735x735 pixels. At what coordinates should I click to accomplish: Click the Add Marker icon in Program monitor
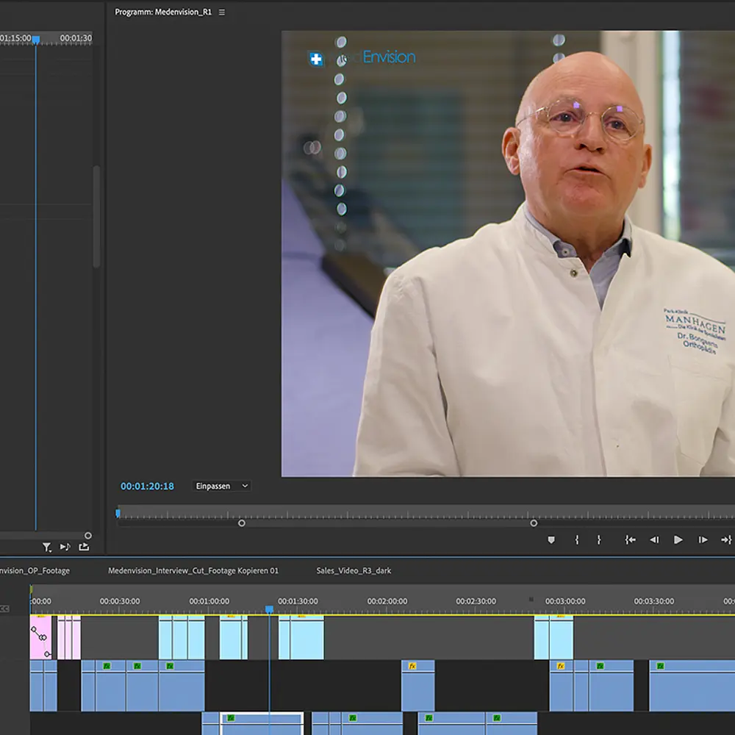point(551,539)
